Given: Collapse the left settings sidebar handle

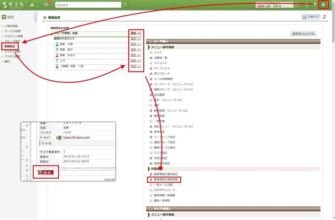Looking at the screenshot, I should pyautogui.click(x=36, y=17).
